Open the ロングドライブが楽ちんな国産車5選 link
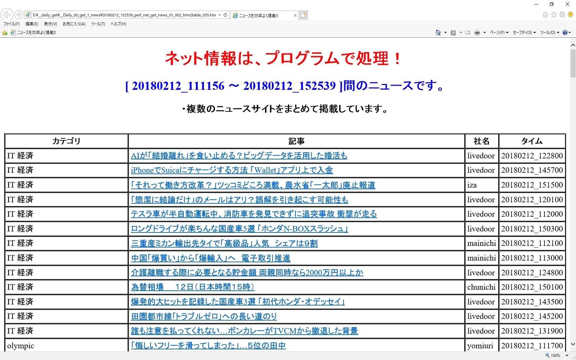This screenshot has height=360, width=576. click(240, 229)
